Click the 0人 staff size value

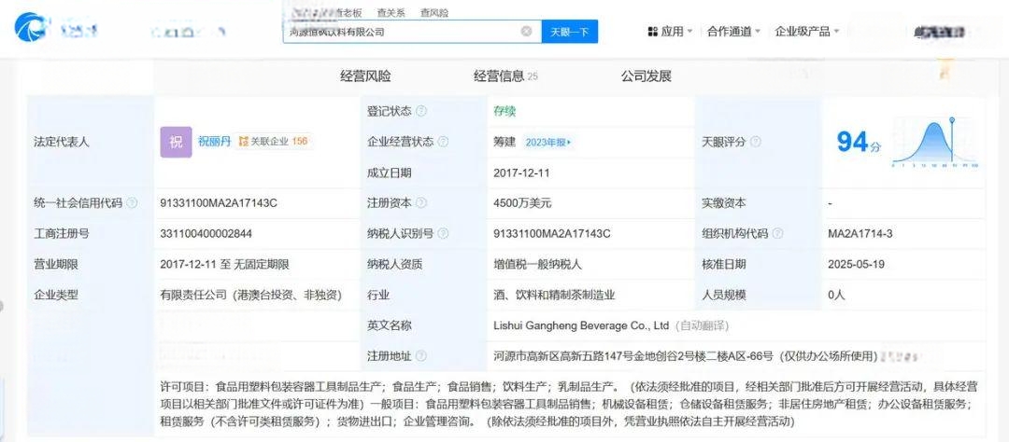[x=837, y=295]
